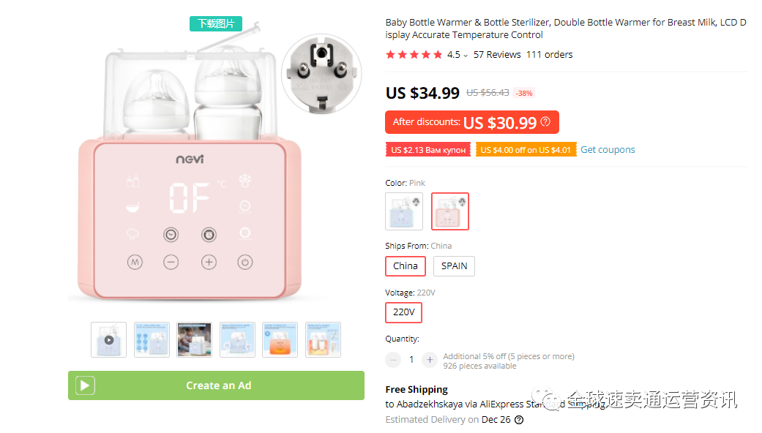Select China as ship-from location
The height and width of the screenshot is (433, 762).
point(405,266)
